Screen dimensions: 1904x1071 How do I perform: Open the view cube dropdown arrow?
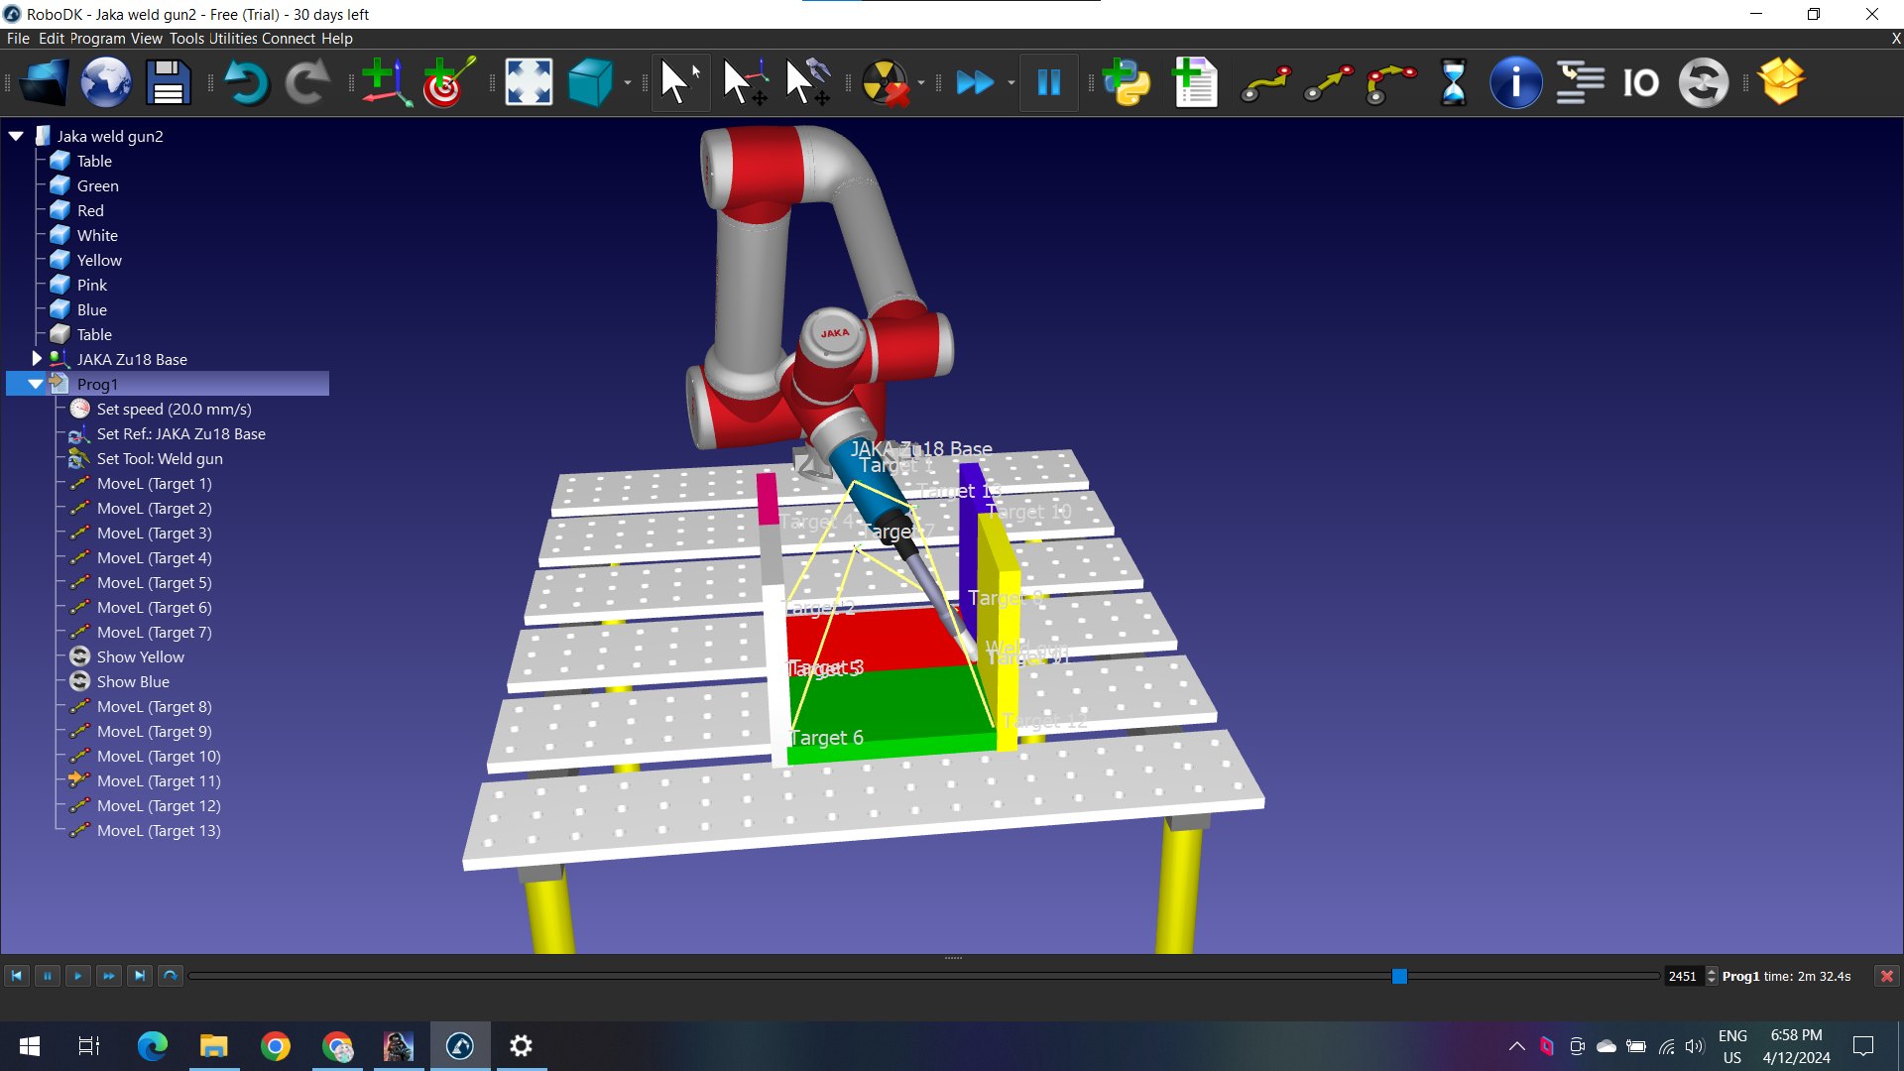[x=628, y=83]
